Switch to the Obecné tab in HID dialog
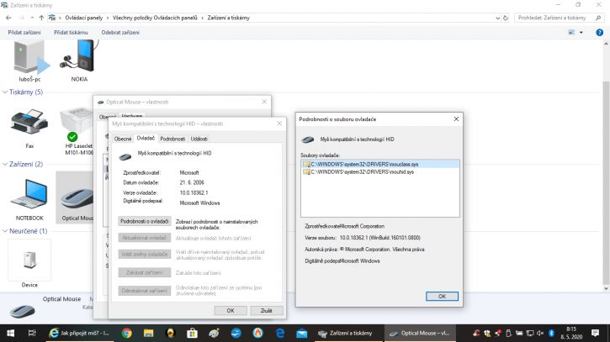The height and width of the screenshot is (342, 610). click(x=123, y=139)
